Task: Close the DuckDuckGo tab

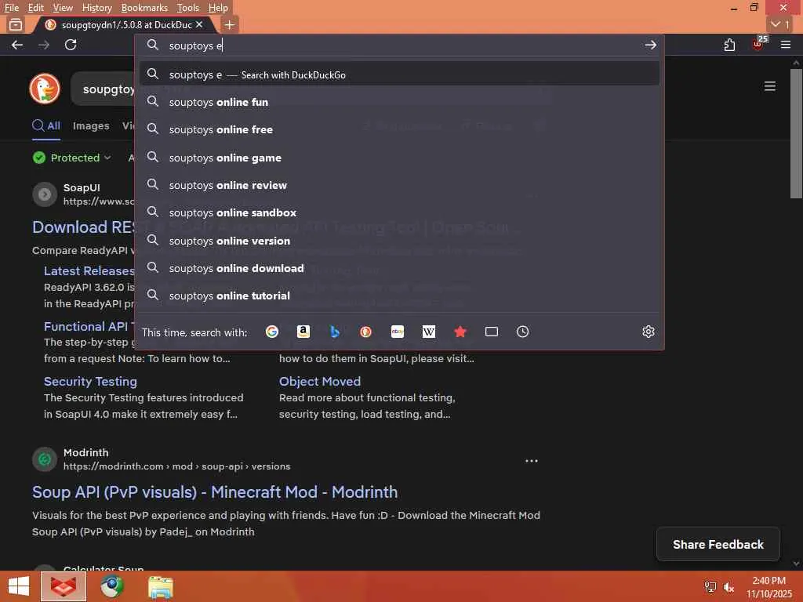Action: coord(199,24)
